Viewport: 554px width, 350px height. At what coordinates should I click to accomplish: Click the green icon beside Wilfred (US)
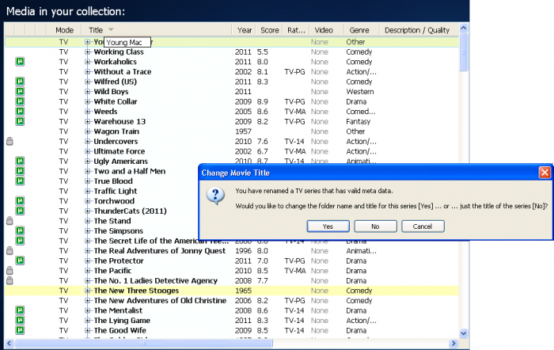click(x=20, y=82)
